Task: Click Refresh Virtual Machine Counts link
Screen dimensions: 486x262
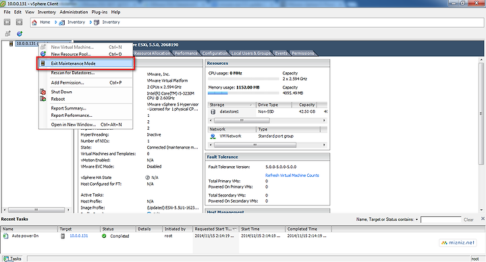Action: tap(292, 176)
